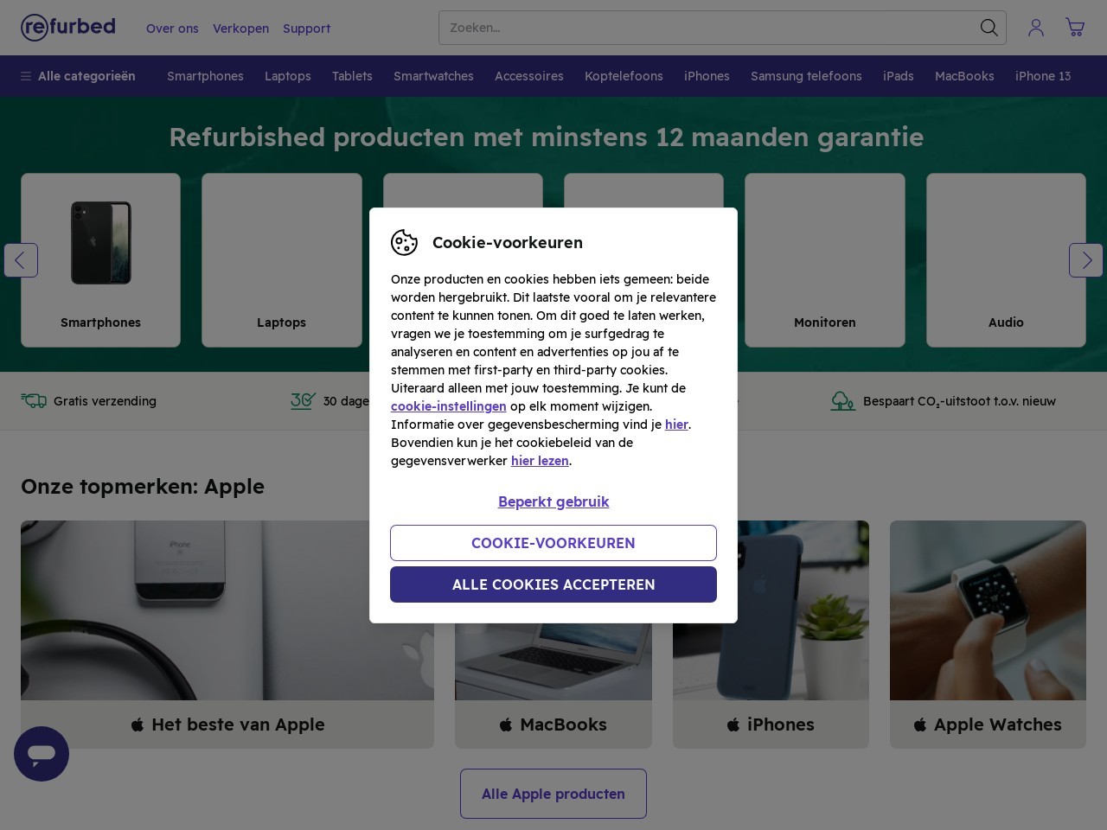Open the Alle categorieën hamburger menu
Image resolution: width=1107 pixels, height=830 pixels.
(78, 76)
